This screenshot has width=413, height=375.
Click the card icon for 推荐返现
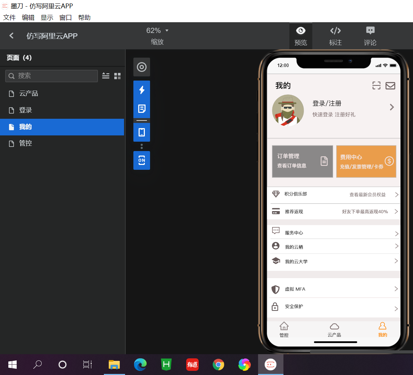(276, 211)
